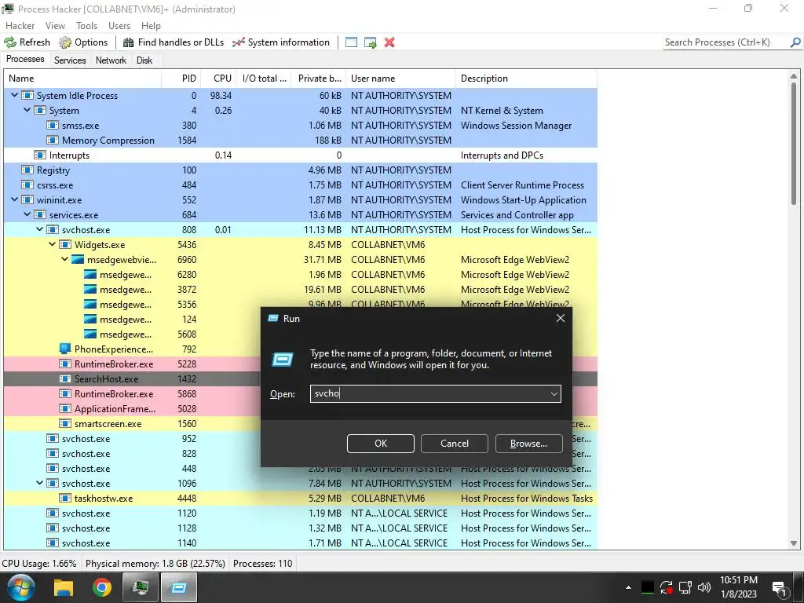
Task: Collapse the System Idle Process tree
Action: click(15, 95)
